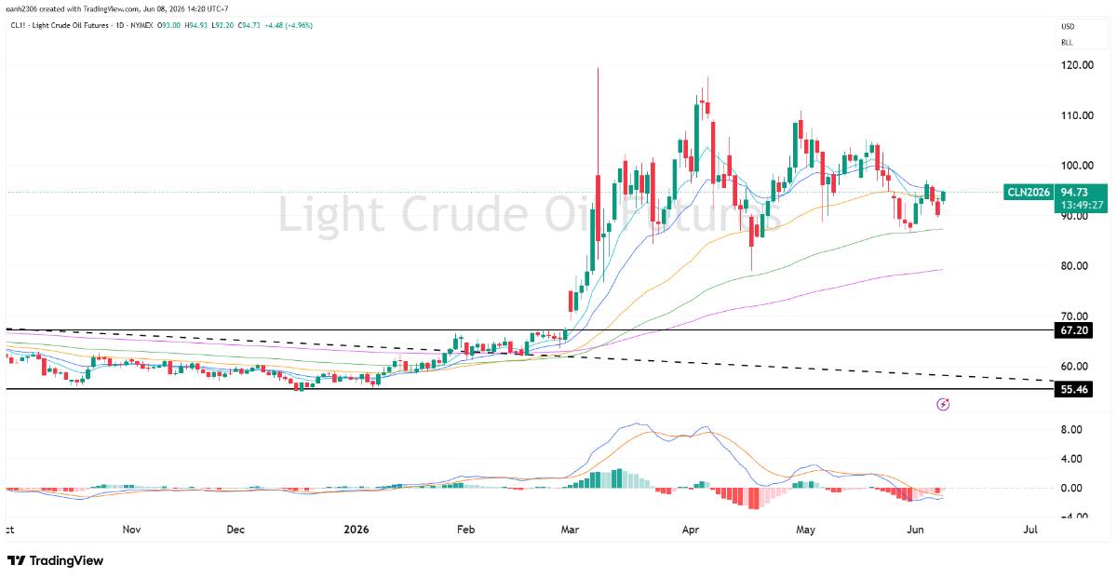Image resolution: width=1117 pixels, height=578 pixels.
Task: Click the 0.00 MACD axis label
Action: 1070,488
